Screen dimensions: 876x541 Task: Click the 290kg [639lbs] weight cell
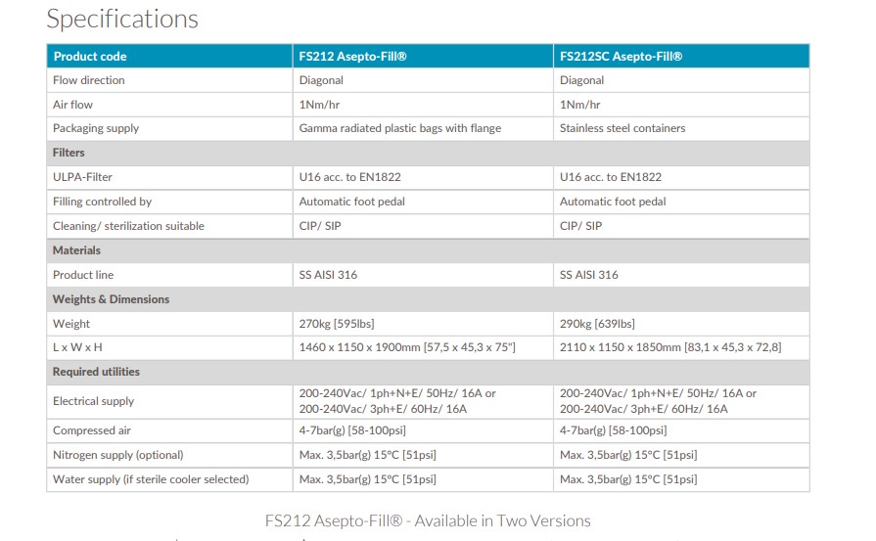point(597,324)
